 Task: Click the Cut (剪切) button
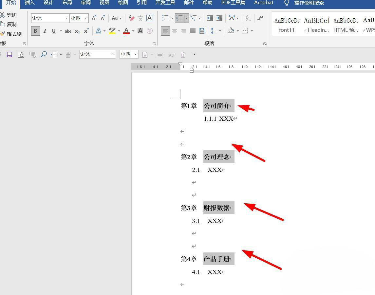click(9, 15)
